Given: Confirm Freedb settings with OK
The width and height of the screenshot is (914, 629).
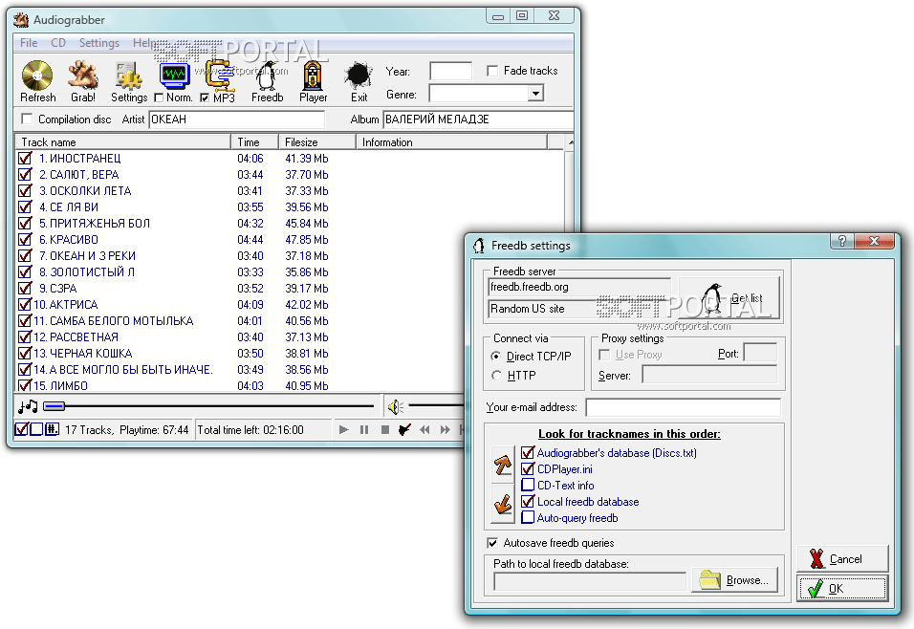Looking at the screenshot, I should [x=842, y=588].
